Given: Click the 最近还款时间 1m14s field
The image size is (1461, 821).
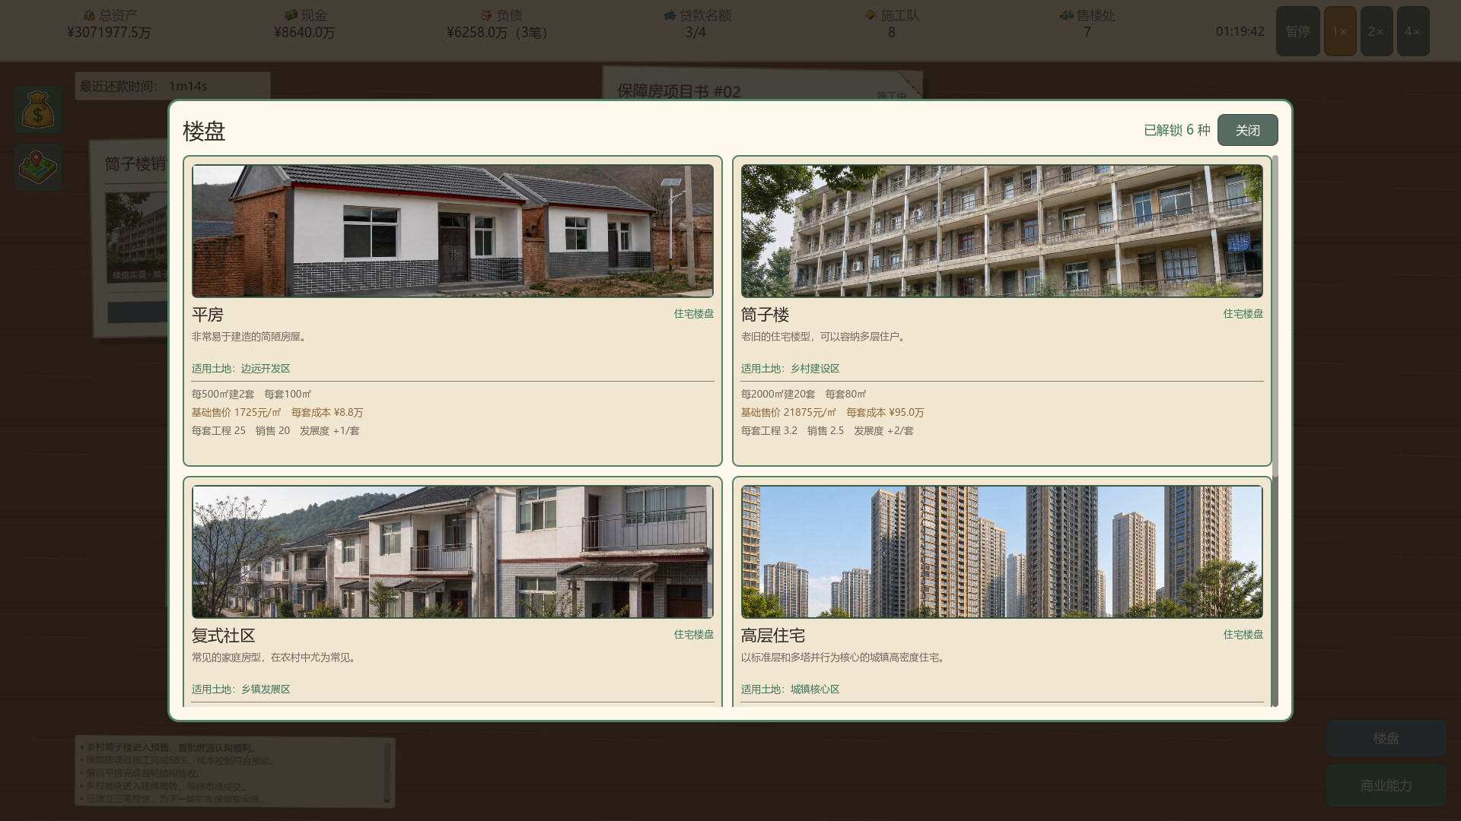Looking at the screenshot, I should point(173,86).
